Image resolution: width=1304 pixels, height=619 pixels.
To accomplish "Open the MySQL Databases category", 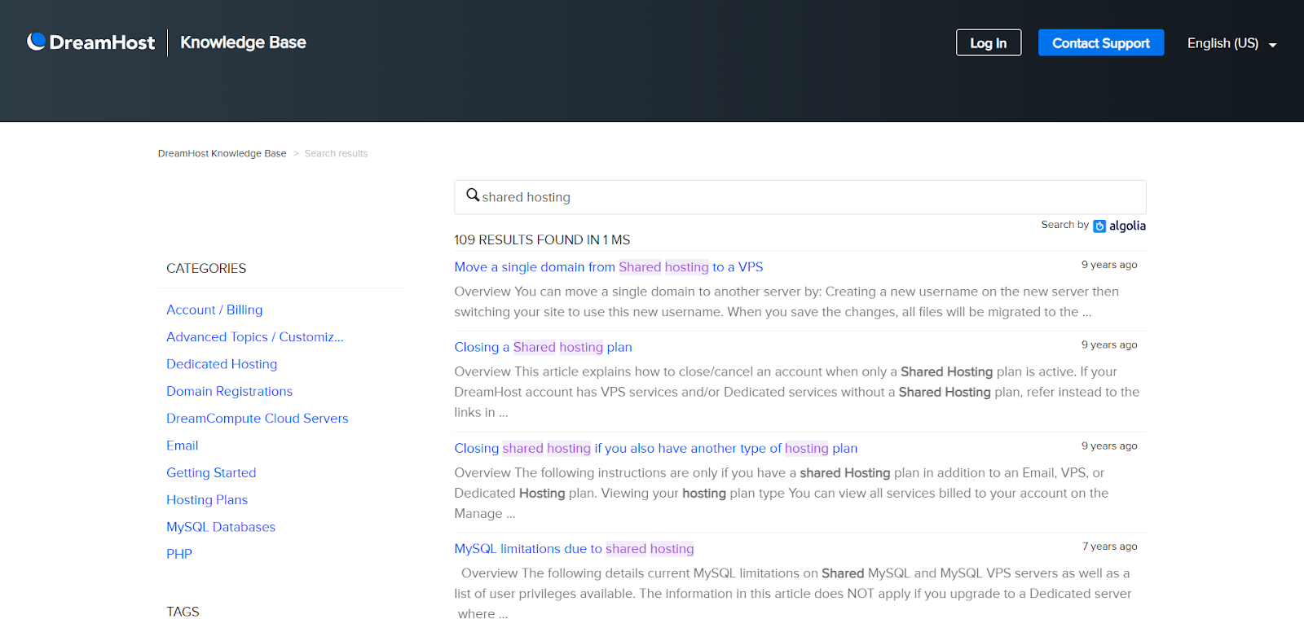I will point(221,527).
